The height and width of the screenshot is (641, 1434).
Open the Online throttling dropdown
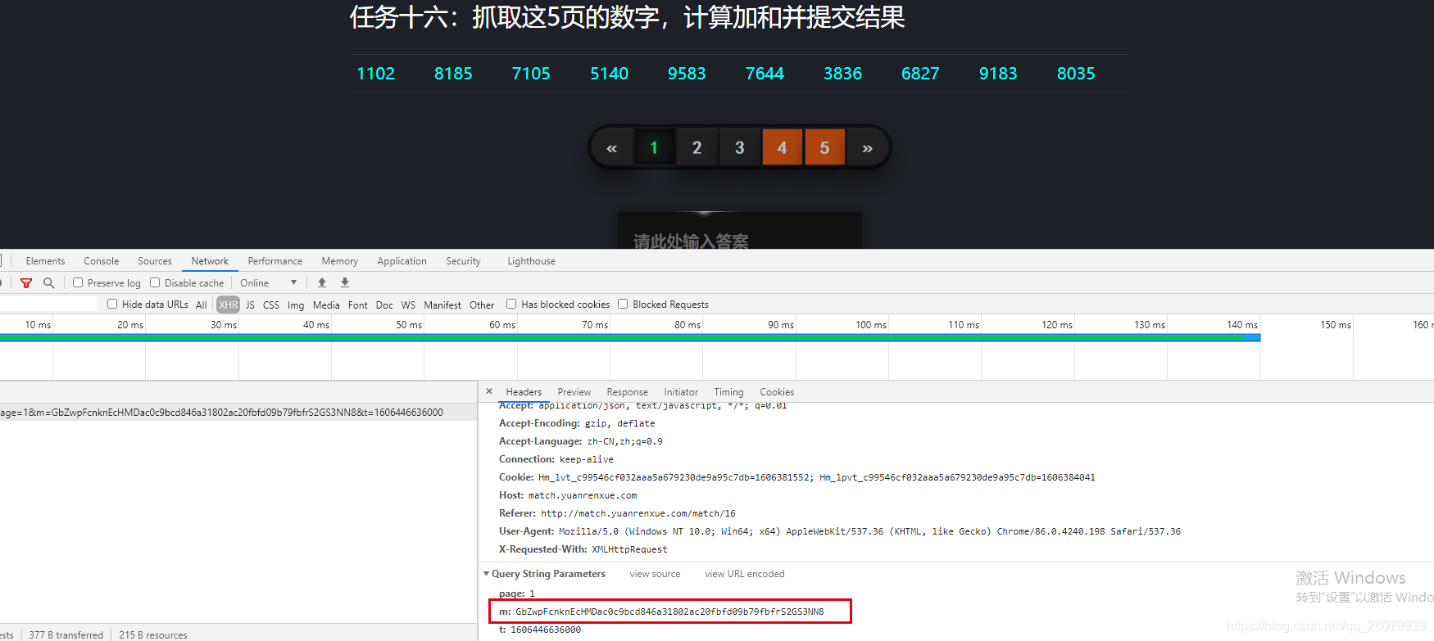coord(268,282)
